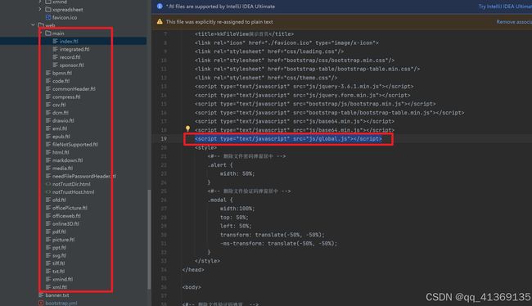
Task: Select record.ftl in the tree
Action: [x=70, y=57]
